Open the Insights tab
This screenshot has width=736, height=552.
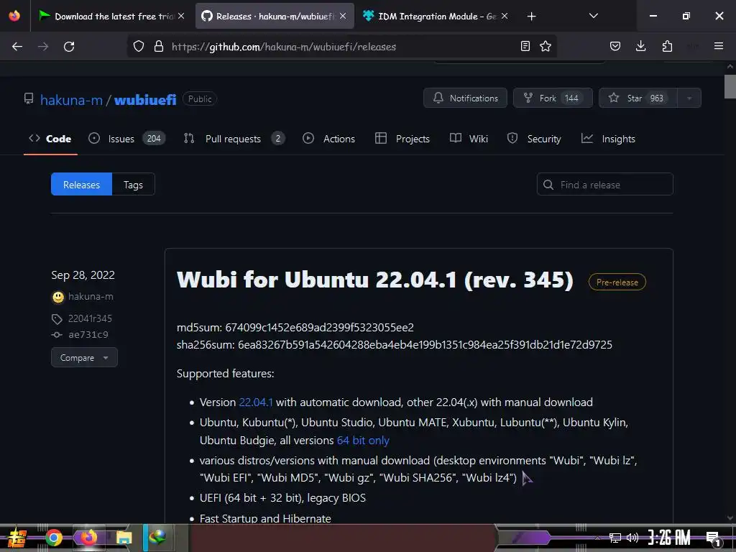(608, 139)
